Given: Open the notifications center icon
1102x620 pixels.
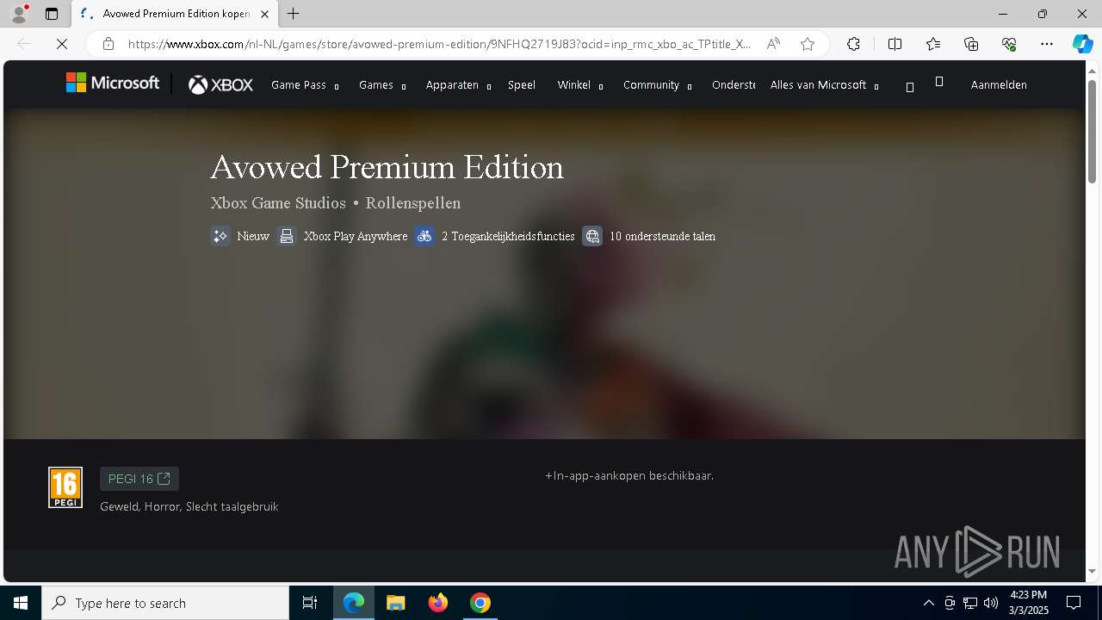Looking at the screenshot, I should click(x=1074, y=603).
